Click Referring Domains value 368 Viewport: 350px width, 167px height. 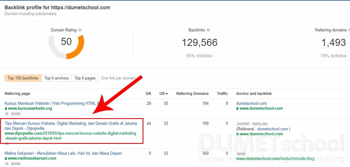tap(205, 153)
